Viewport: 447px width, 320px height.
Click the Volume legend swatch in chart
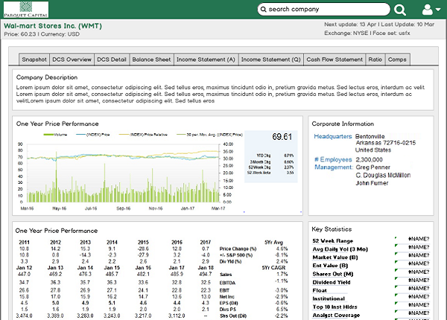coord(48,135)
